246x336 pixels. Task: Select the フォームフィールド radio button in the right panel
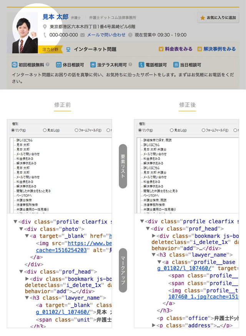pyautogui.click(x=203, y=130)
